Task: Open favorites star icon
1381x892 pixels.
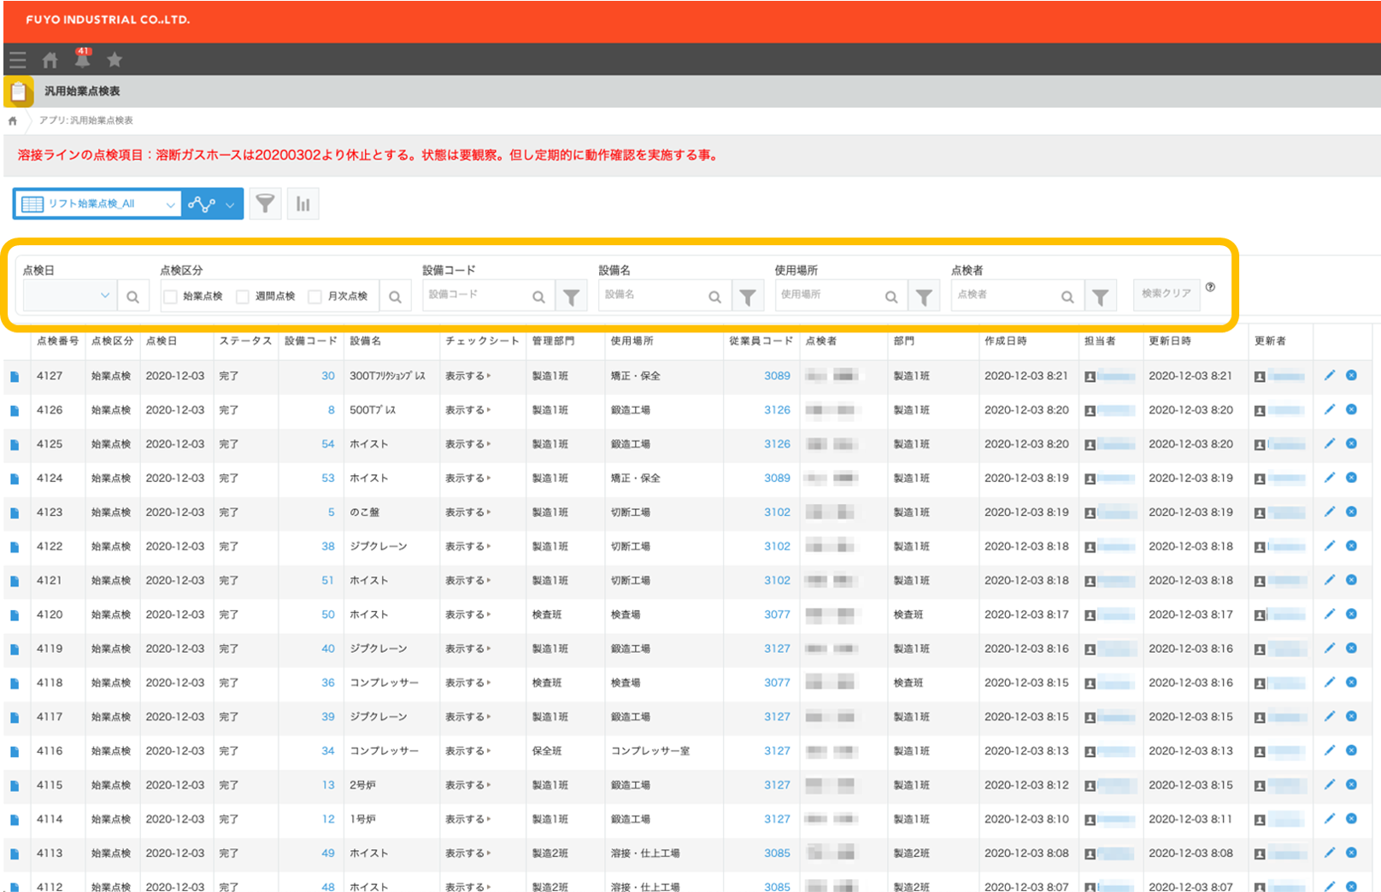Action: tap(115, 60)
